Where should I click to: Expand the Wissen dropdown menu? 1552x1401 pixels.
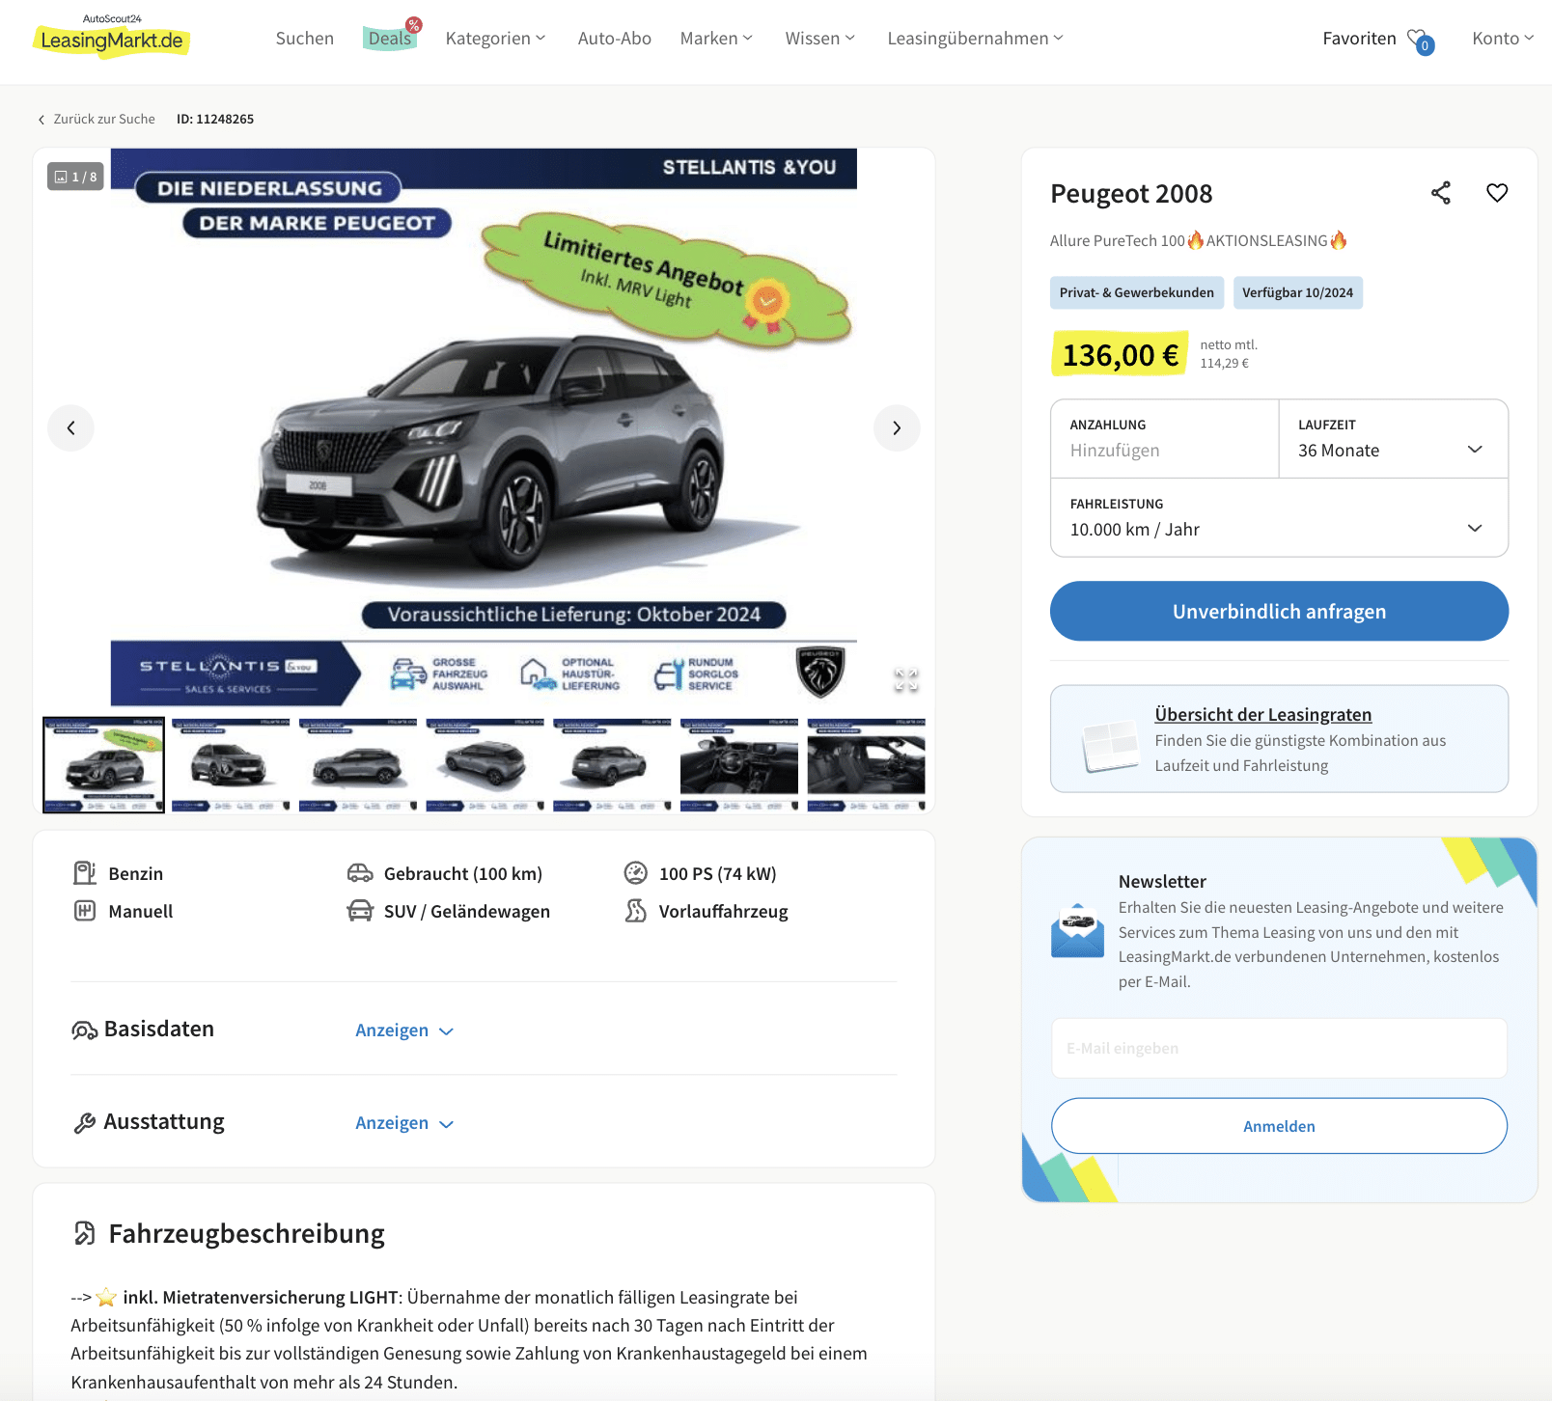click(x=820, y=39)
